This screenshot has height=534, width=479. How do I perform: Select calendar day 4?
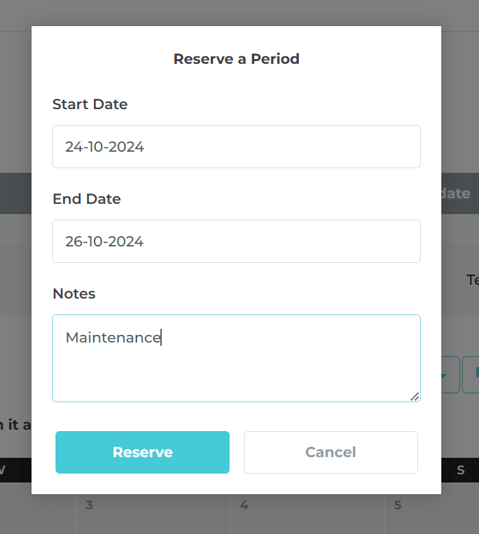tap(244, 505)
